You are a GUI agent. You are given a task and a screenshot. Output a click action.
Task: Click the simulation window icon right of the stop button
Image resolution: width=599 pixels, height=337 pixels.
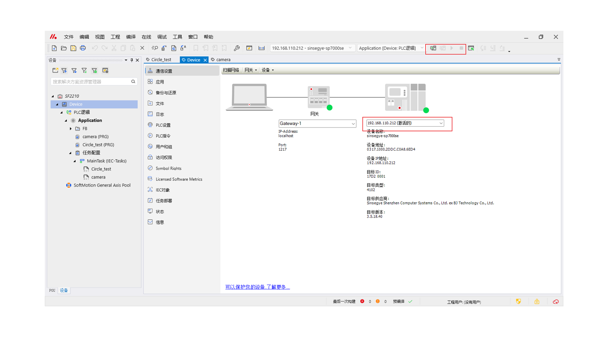click(471, 48)
